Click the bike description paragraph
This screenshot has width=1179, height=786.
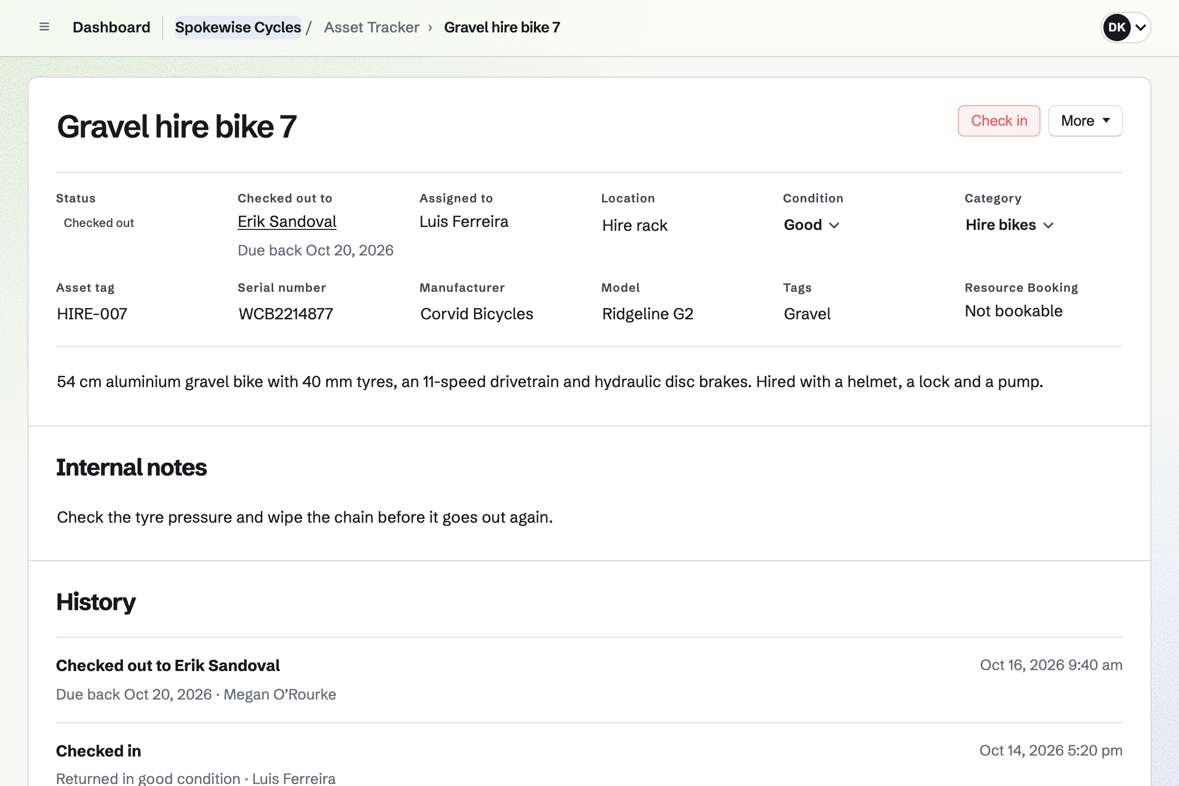(550, 382)
